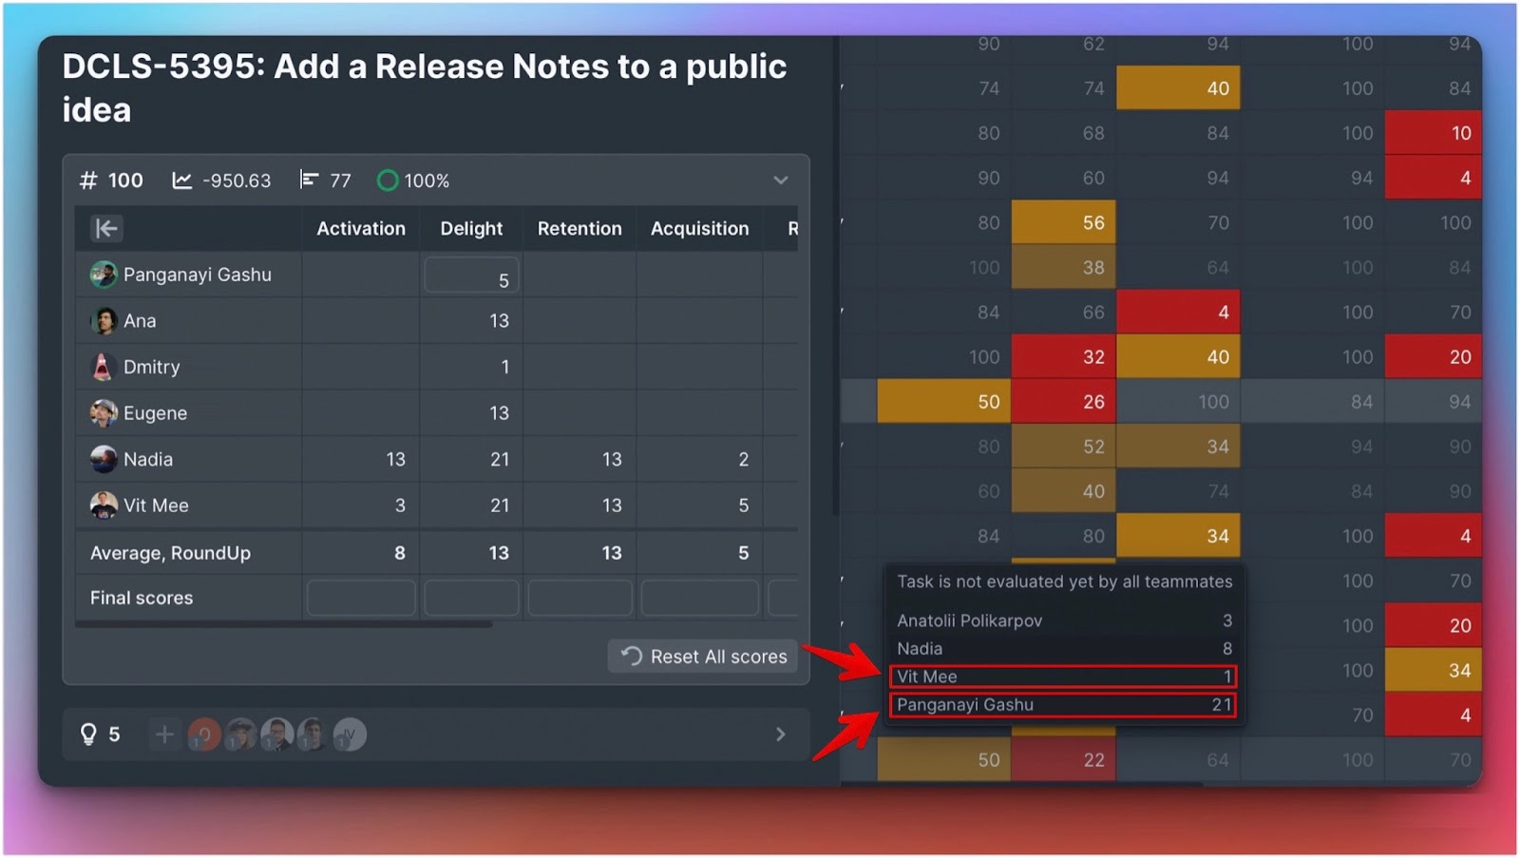Viewport: 1520px width, 858px height.
Task: Click the gray JV initials avatar
Action: (350, 734)
